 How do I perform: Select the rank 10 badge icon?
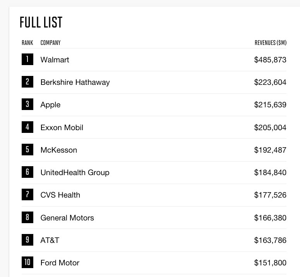27,262
